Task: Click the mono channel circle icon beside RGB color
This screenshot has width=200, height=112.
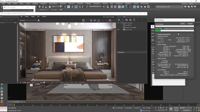Action: [x=38, y=20]
